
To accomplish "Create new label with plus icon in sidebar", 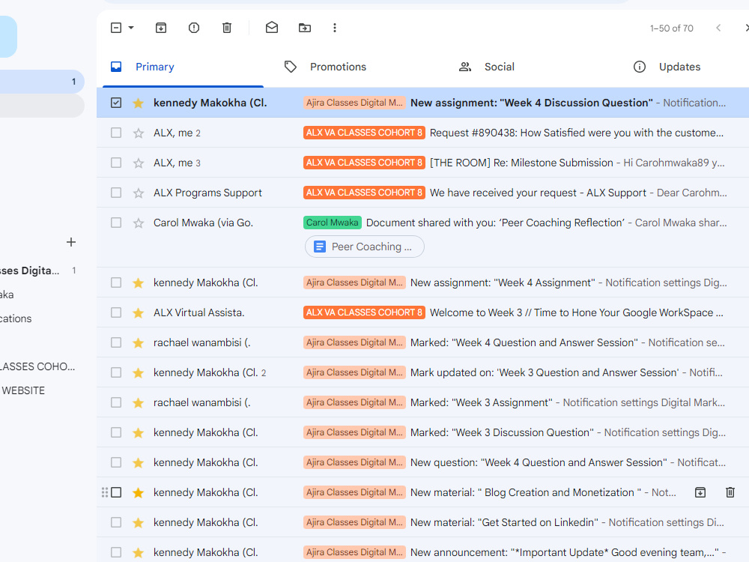I will coord(71,242).
